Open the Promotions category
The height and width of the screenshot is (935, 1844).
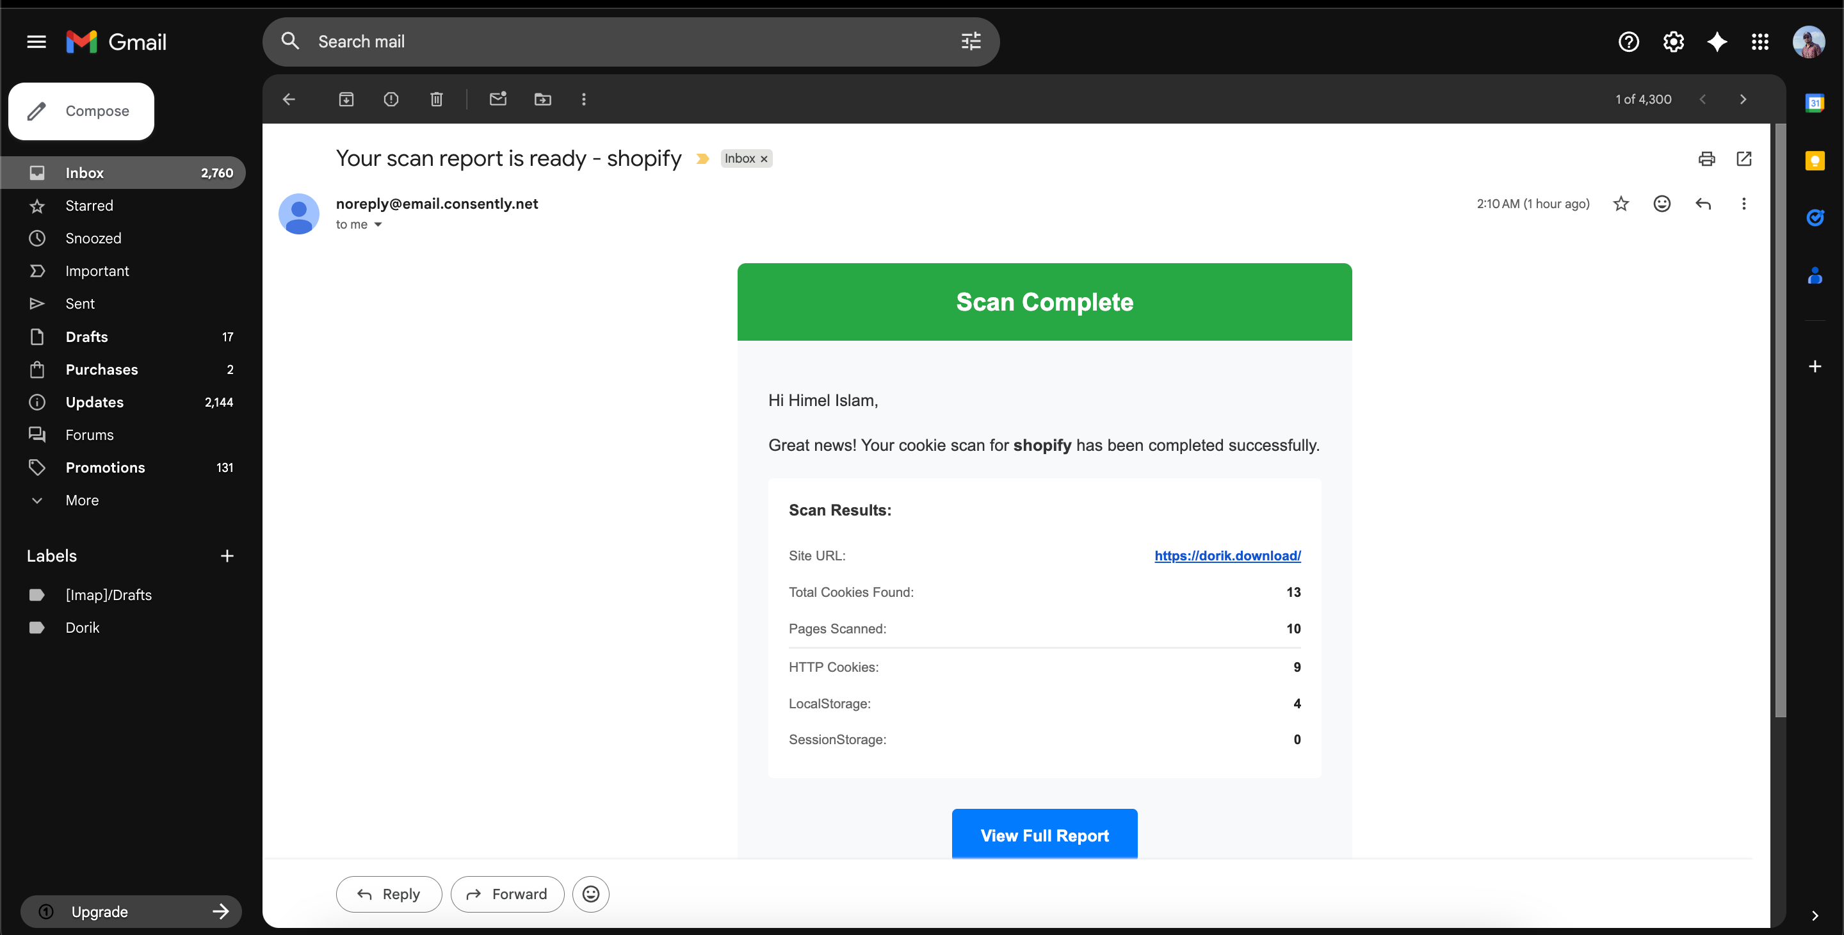(x=105, y=467)
